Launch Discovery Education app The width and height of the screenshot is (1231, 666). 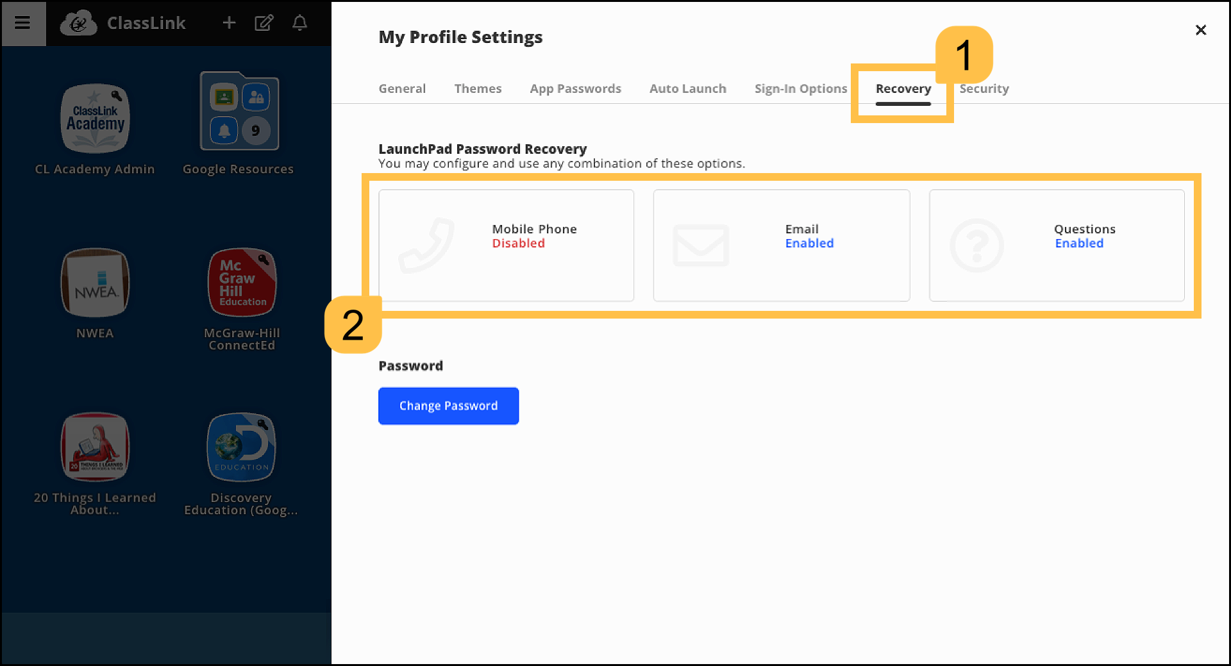241,447
